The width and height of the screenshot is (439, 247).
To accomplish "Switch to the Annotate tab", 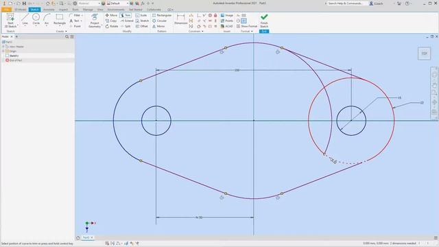I will point(49,10).
